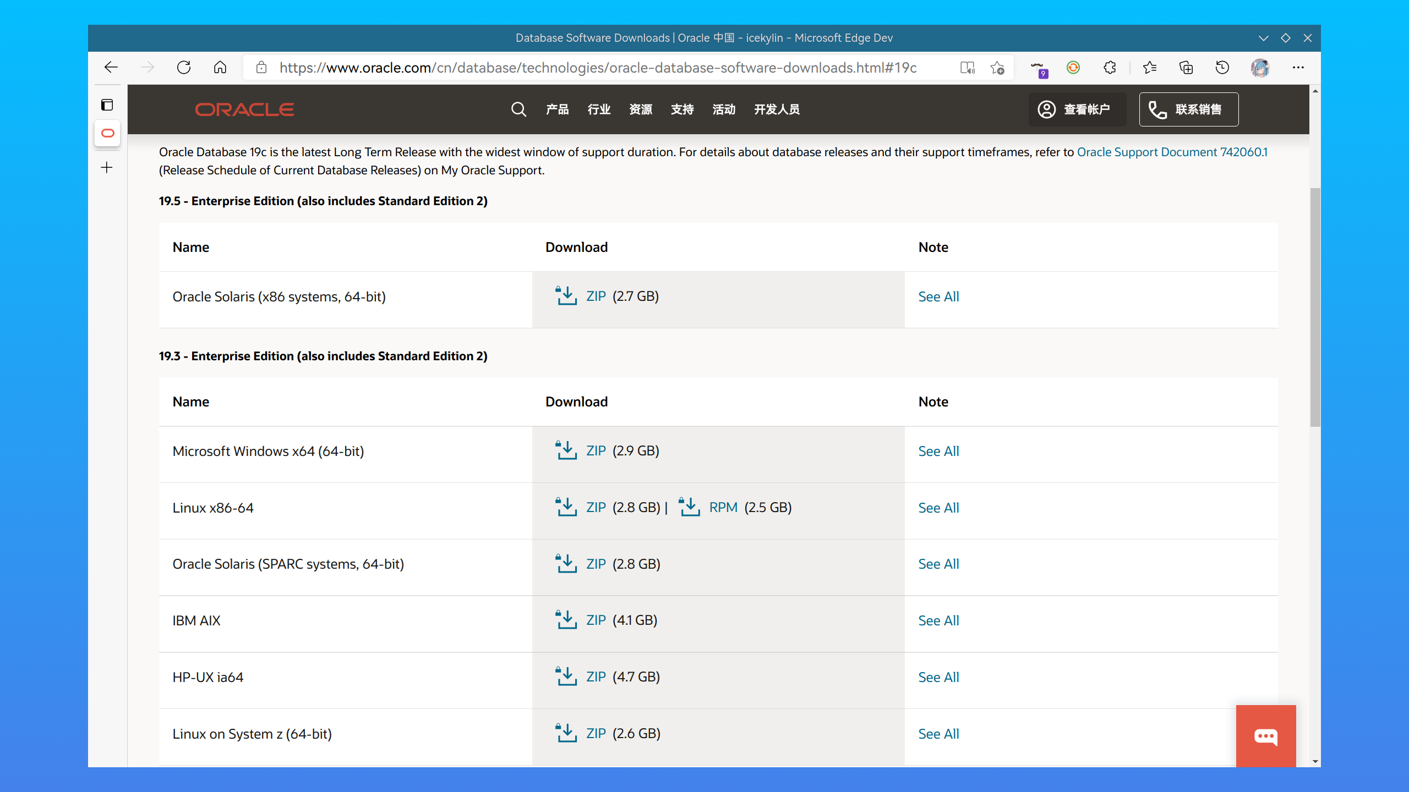Image resolution: width=1409 pixels, height=792 pixels.
Task: Download Microsoft Windows x64 ZIP link
Action: pyautogui.click(x=596, y=450)
